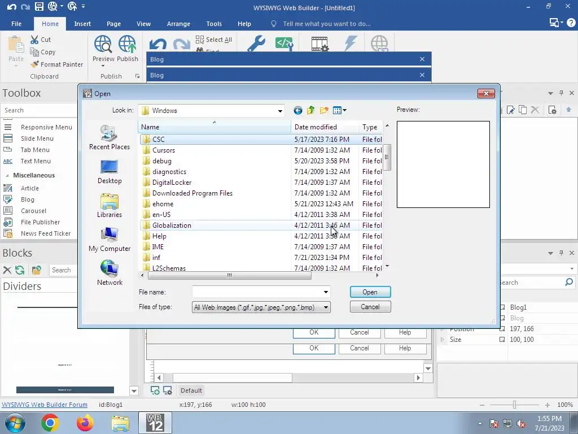
Task: Go back using the blue arrow in Open dialog
Action: 298,110
